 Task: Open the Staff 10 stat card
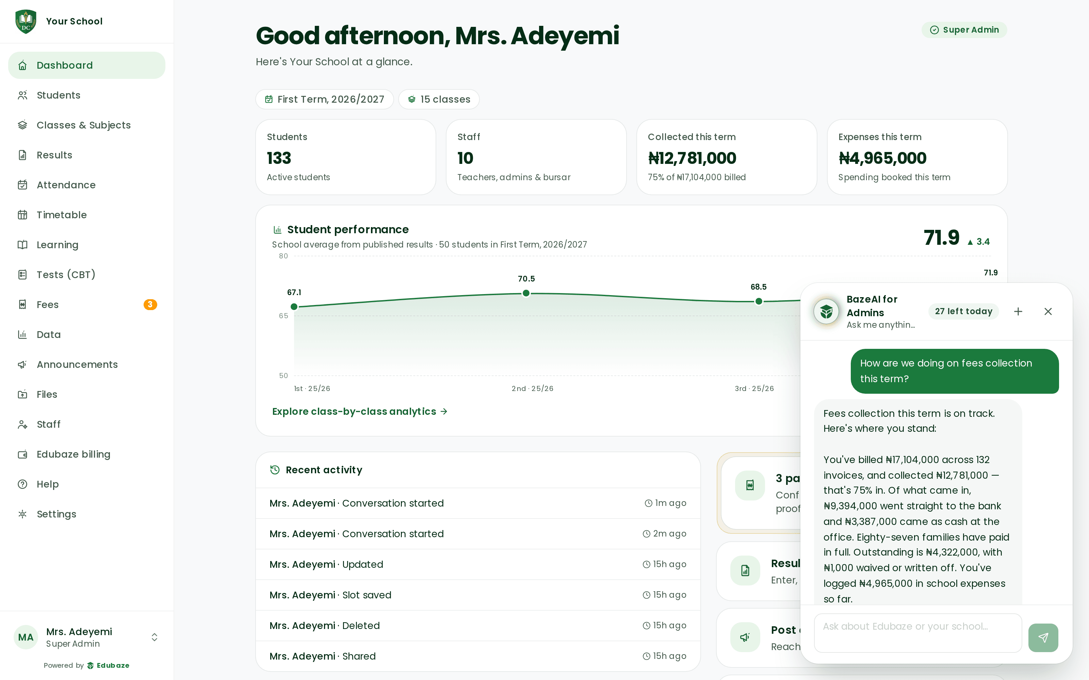536,157
